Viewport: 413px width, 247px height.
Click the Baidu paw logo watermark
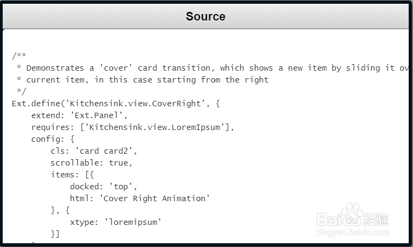click(x=353, y=214)
